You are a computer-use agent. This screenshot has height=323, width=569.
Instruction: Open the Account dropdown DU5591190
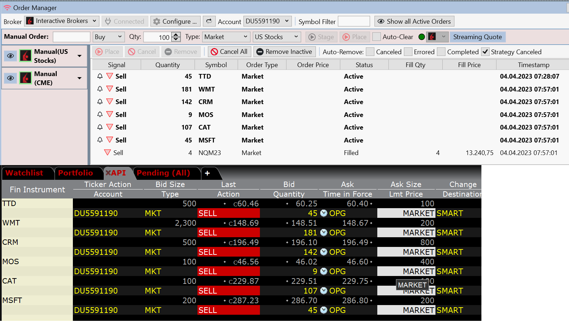(x=267, y=21)
